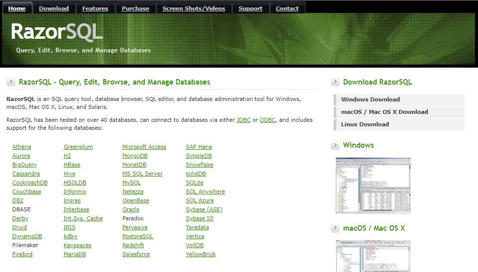Open the Firebird link
This screenshot has height=272, width=478.
click(22, 254)
